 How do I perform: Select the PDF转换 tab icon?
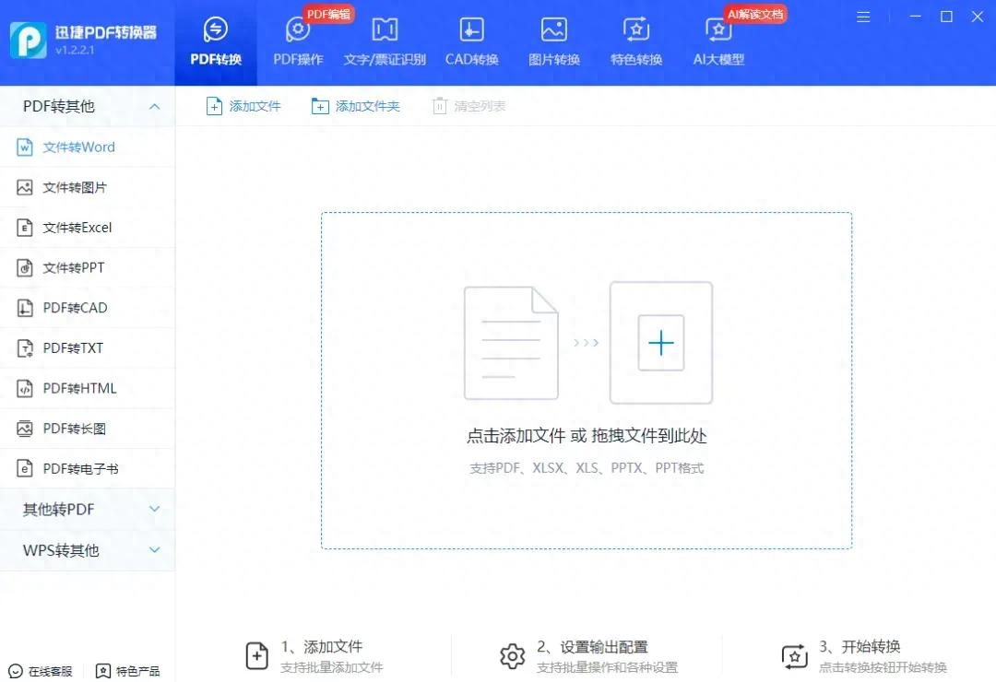coord(214,37)
